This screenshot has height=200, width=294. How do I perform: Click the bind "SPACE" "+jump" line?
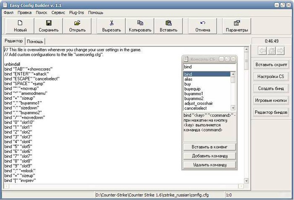click(24, 84)
